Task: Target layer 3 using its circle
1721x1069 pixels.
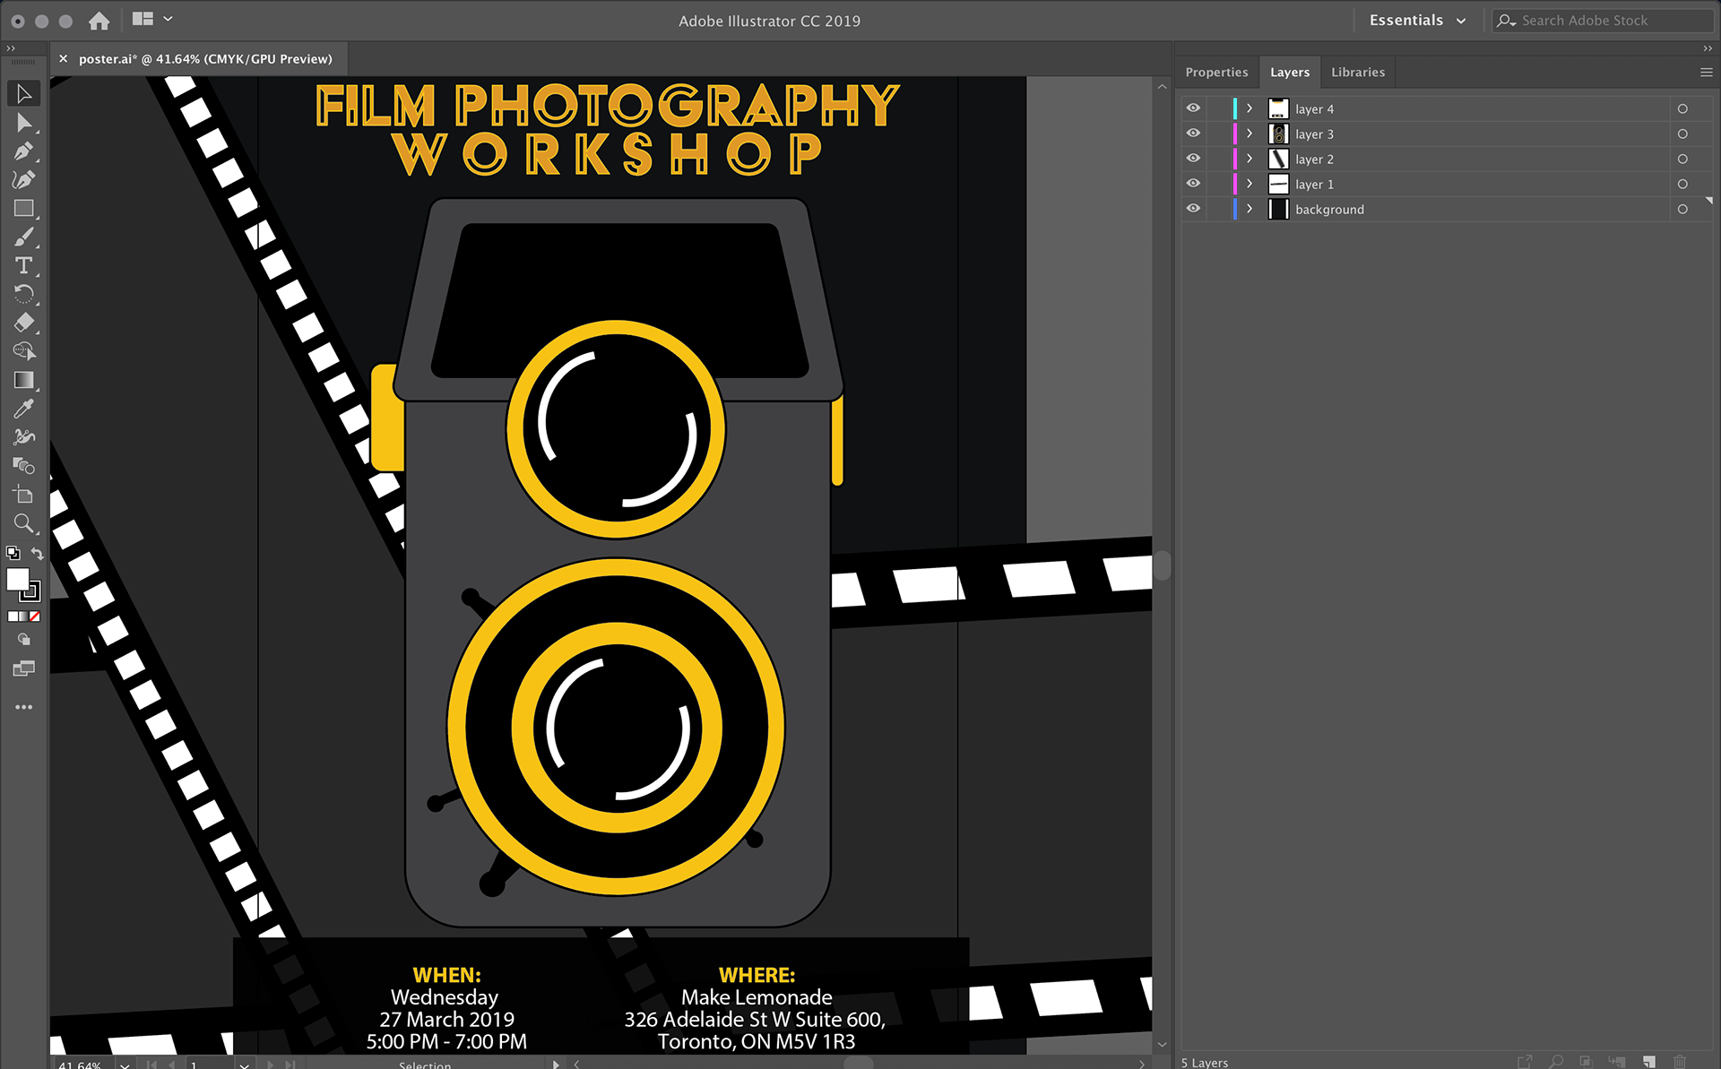Action: (1682, 134)
